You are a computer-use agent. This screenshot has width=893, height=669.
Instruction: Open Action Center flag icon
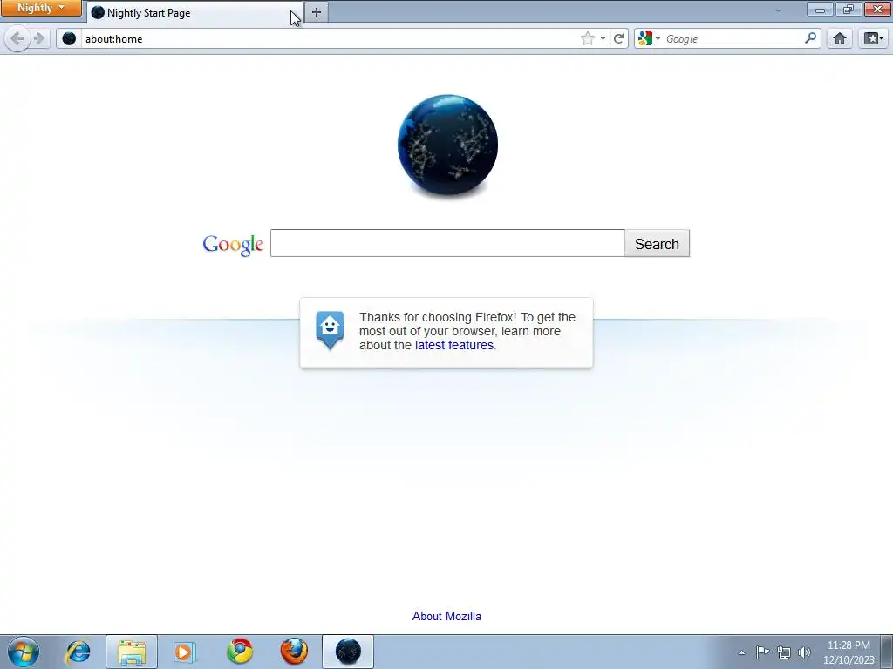762,652
